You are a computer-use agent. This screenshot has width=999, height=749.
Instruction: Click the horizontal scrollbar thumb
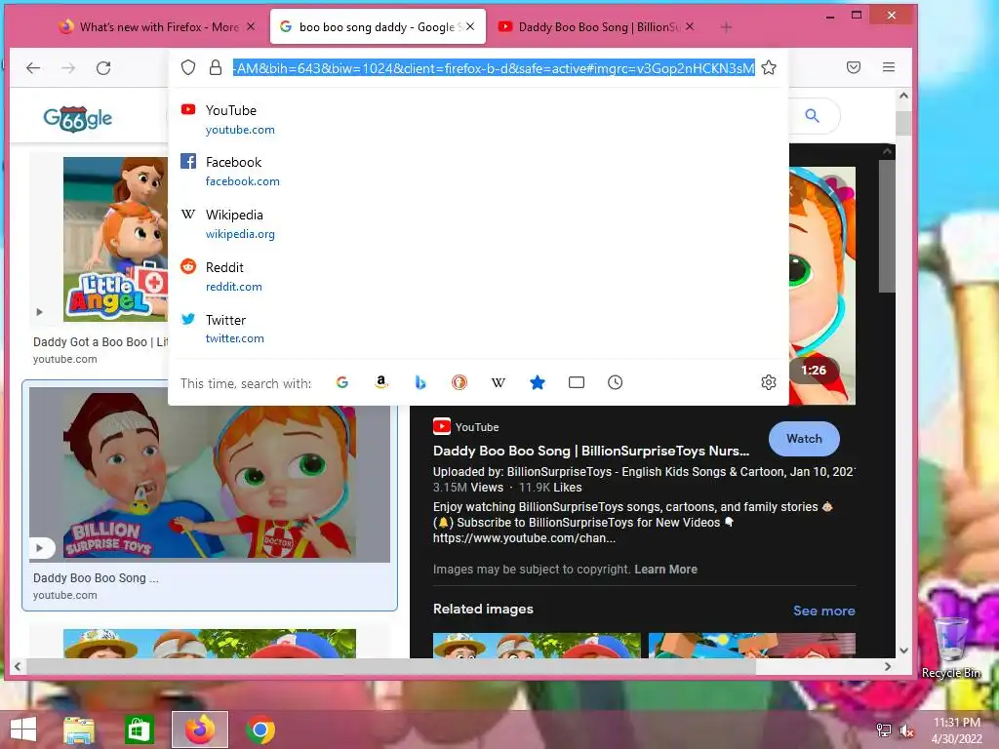(390, 666)
